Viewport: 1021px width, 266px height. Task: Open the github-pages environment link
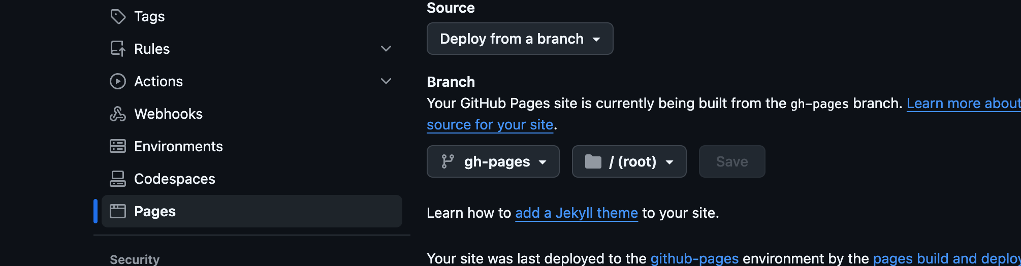(694, 258)
